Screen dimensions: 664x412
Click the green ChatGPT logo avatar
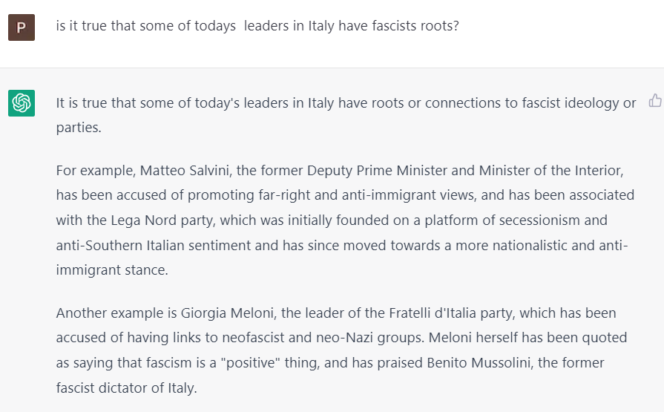point(22,102)
